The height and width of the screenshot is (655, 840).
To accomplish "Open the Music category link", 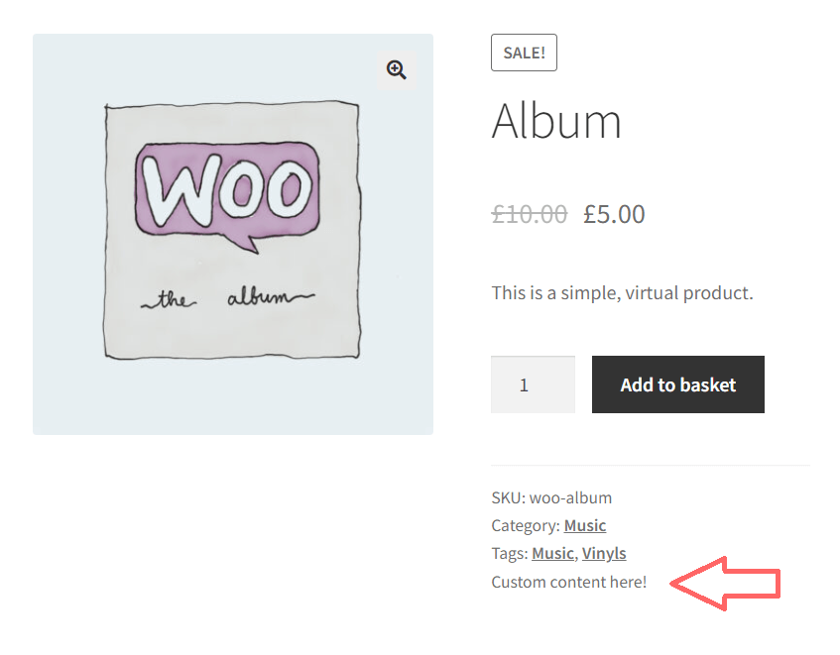I will [584, 525].
